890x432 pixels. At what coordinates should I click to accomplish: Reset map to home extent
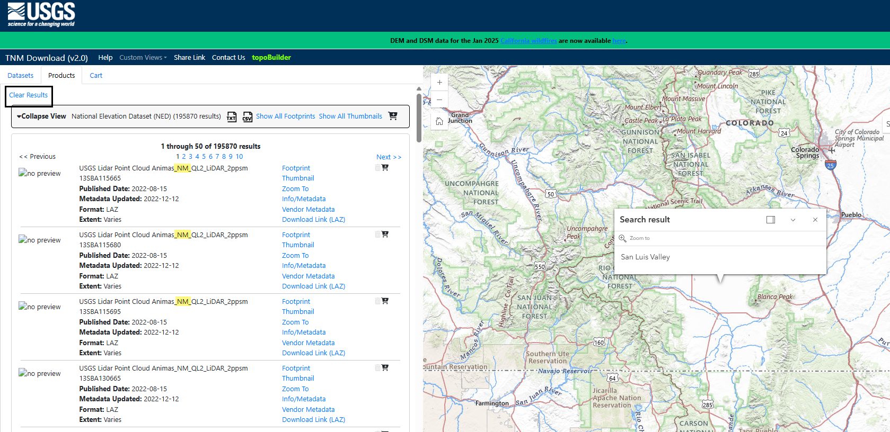tap(439, 121)
